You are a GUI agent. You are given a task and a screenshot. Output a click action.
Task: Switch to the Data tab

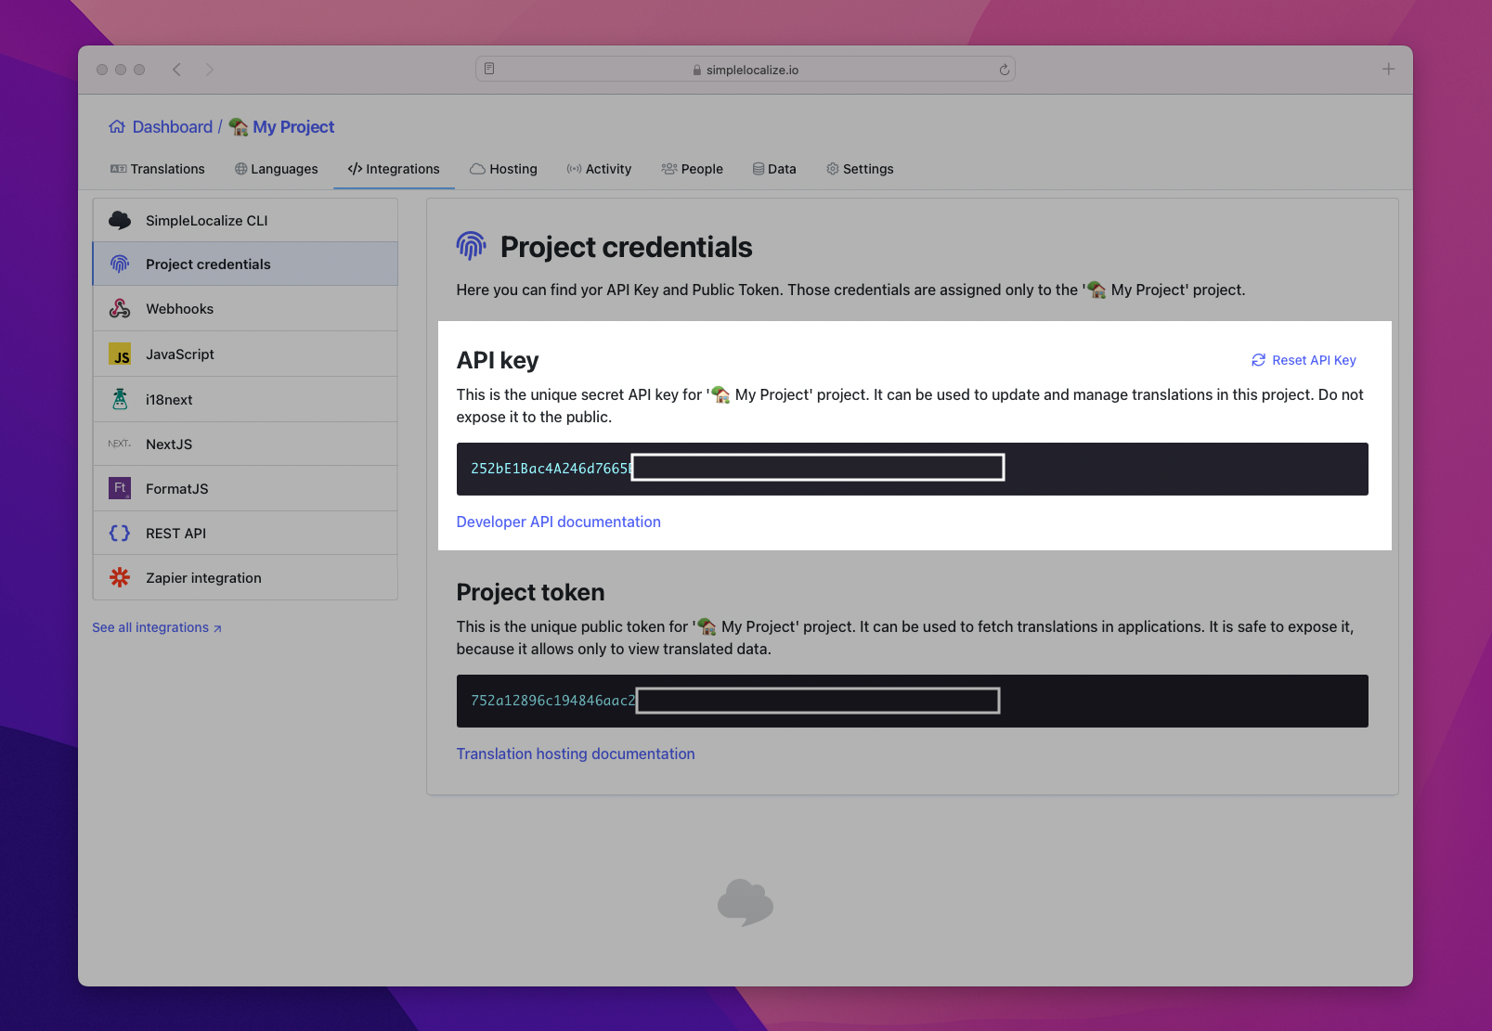[x=774, y=169]
